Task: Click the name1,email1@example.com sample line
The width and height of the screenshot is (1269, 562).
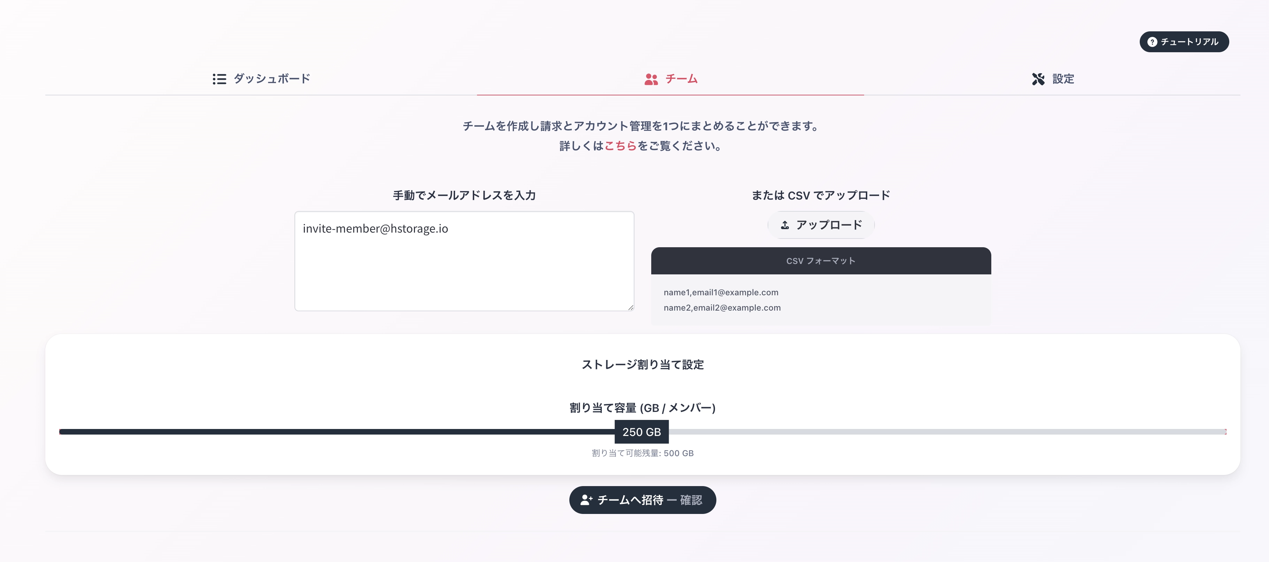Action: pos(721,292)
